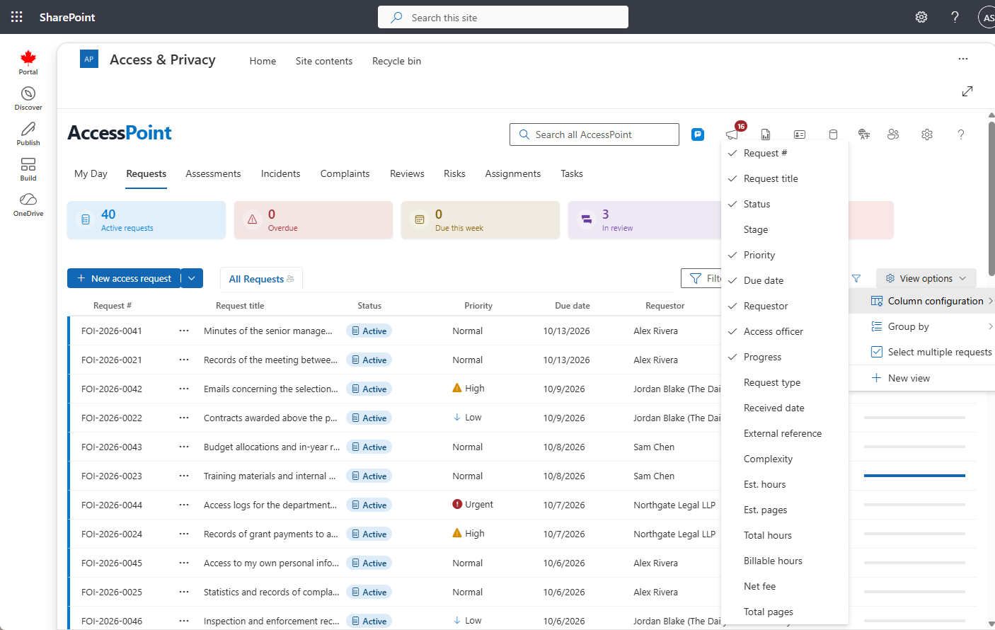Open announcements megaphone with 16 badge
The width and height of the screenshot is (995, 630).
click(x=734, y=133)
